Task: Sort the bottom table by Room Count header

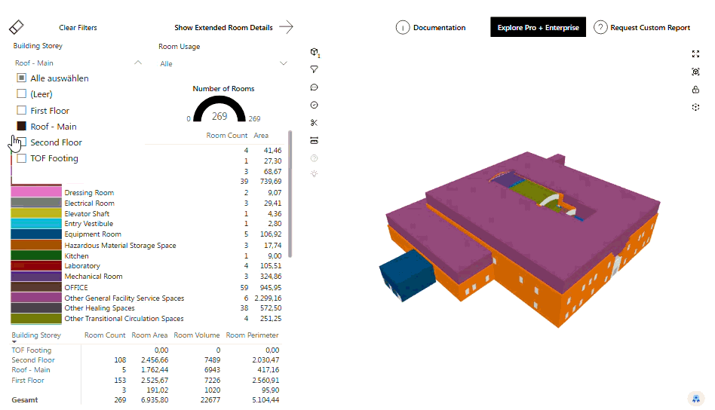Action: 104,335
